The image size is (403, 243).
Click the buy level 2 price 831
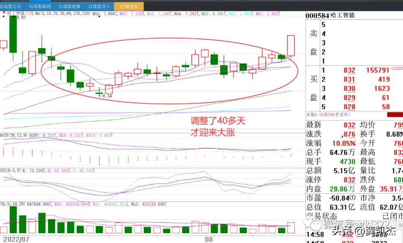pyautogui.click(x=350, y=79)
